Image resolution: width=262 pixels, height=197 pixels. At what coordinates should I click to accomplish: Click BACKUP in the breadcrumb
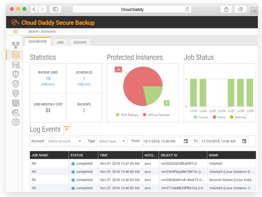[x=34, y=32]
